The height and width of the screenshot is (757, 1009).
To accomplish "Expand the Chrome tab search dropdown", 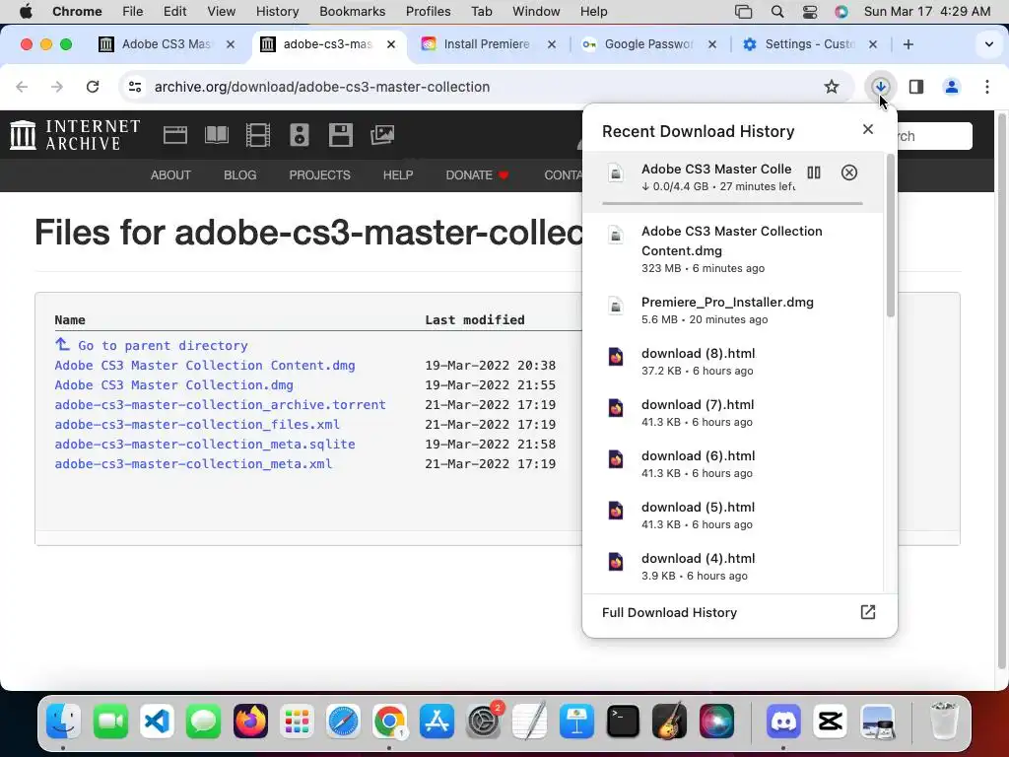I will [989, 44].
